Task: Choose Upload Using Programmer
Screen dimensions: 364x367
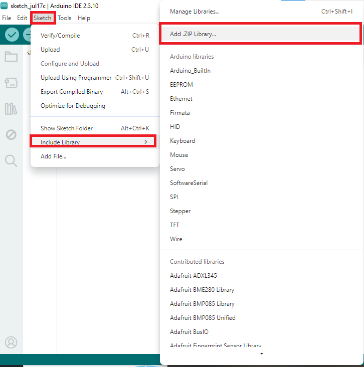Action: tap(95, 78)
